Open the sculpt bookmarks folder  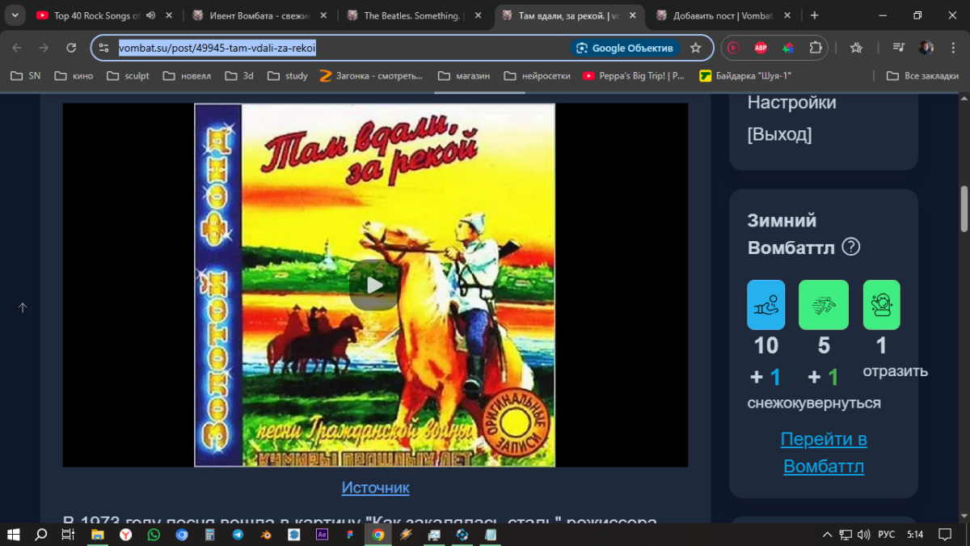coord(127,76)
